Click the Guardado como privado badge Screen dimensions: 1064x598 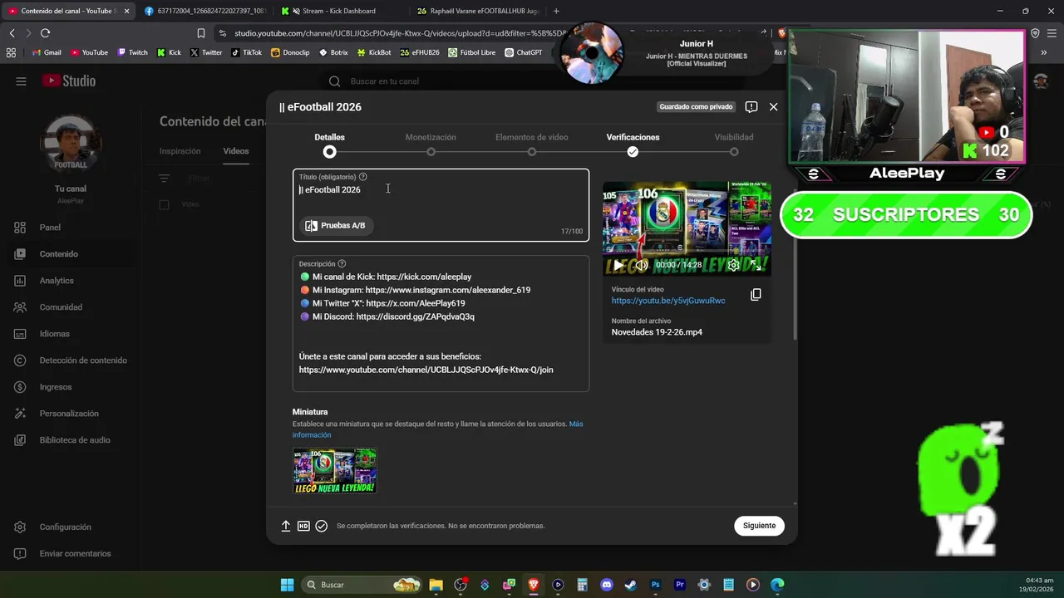pyautogui.click(x=697, y=107)
